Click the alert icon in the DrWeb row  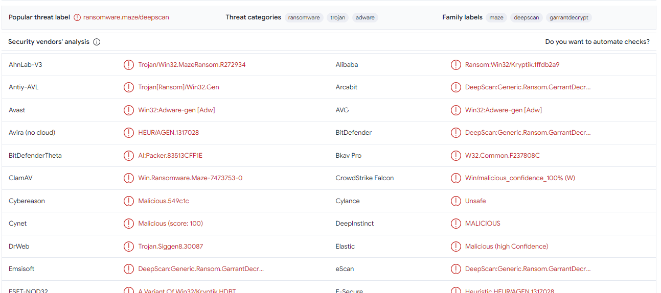coord(129,247)
